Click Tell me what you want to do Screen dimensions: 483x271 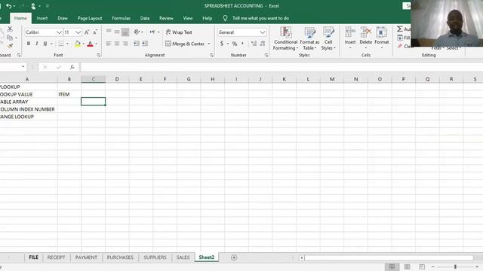click(260, 18)
